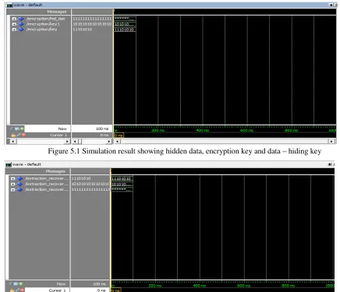Click the dock/undock button of bottom wave window
This screenshot has height=292, width=340.
coord(330,164)
